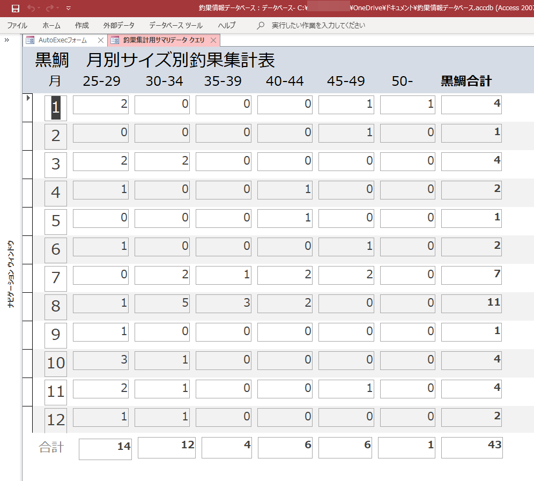Click the search magnifier icon in ribbon

tap(261, 25)
